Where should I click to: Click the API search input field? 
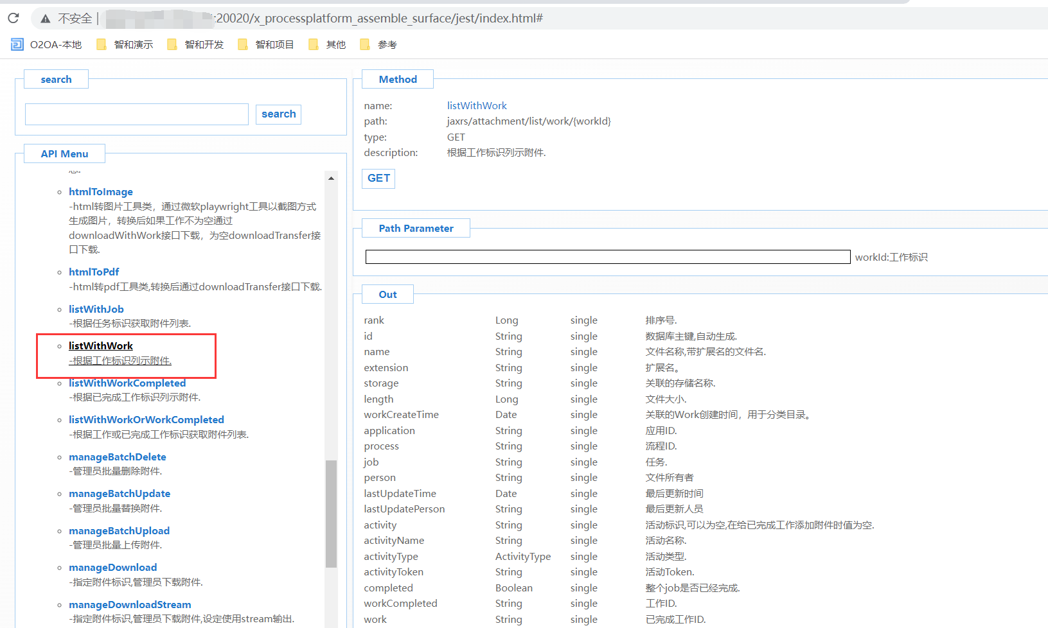pos(136,114)
